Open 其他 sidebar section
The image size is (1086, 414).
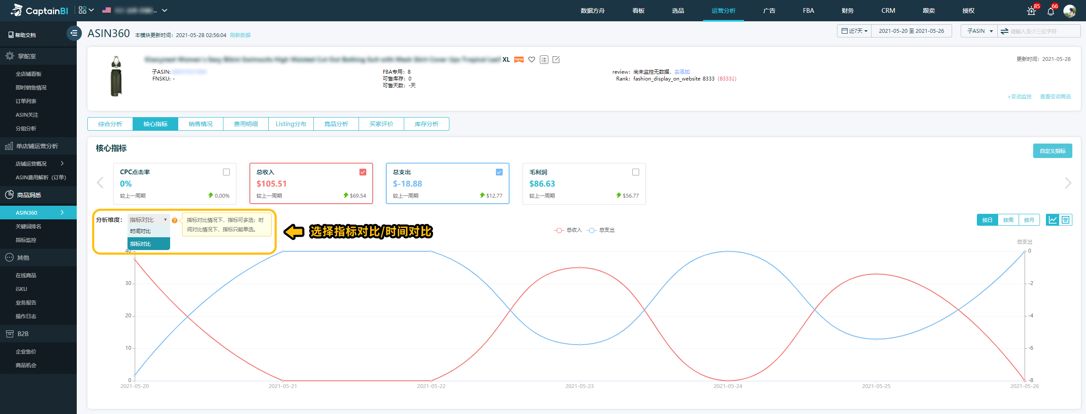38,258
